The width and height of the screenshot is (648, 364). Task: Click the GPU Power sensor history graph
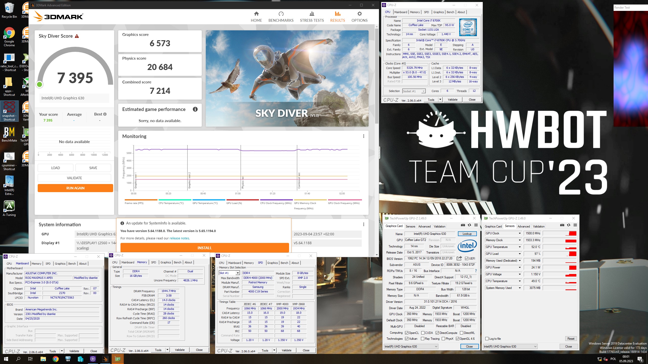pos(560,267)
